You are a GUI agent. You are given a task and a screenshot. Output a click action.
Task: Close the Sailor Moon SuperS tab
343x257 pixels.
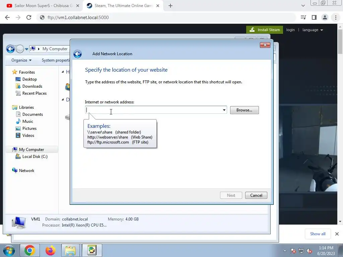click(x=78, y=6)
